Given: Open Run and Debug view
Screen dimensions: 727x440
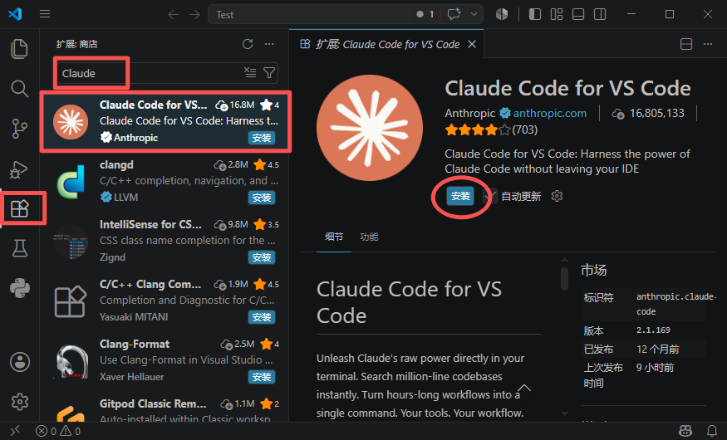Looking at the screenshot, I should (x=19, y=169).
